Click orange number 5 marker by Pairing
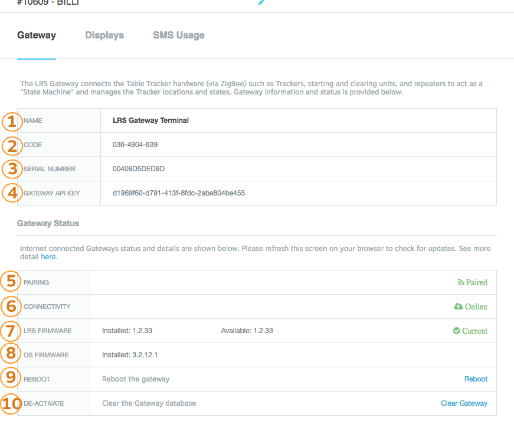 [11, 281]
